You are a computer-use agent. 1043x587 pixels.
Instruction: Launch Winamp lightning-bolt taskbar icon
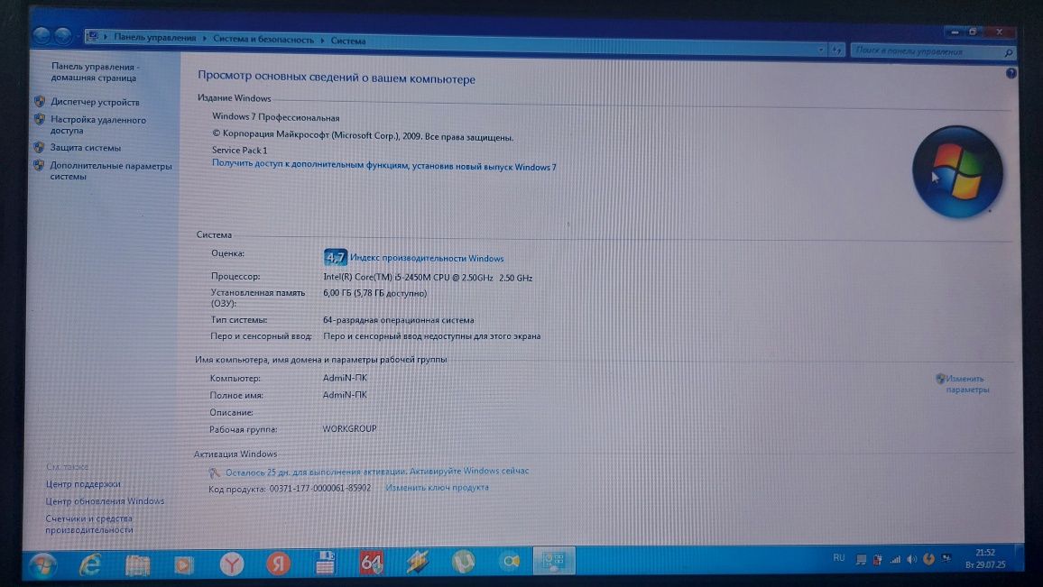click(418, 563)
